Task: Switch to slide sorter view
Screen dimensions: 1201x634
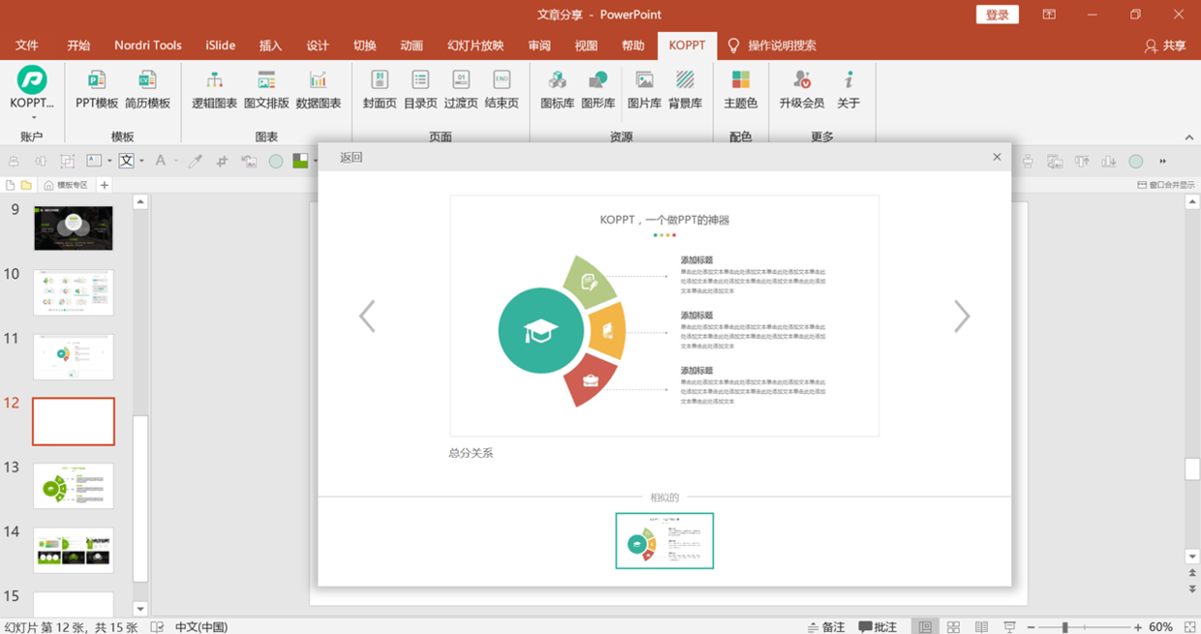Action: tap(953, 626)
